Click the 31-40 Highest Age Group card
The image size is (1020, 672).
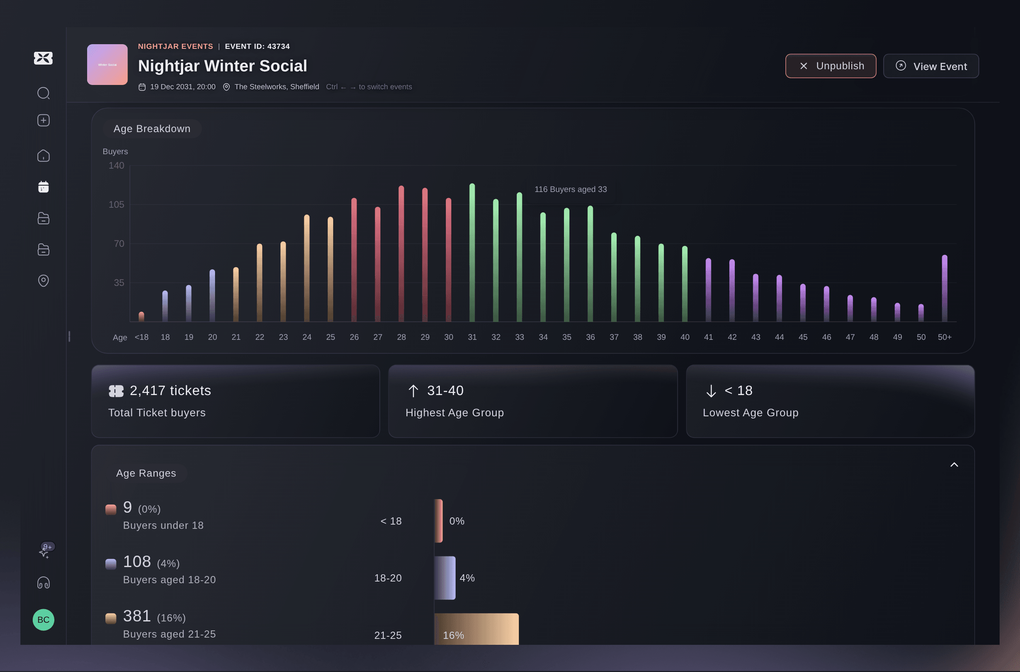tap(533, 401)
